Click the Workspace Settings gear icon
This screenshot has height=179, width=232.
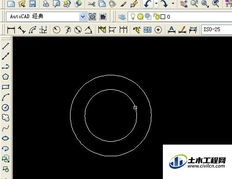click(92, 17)
